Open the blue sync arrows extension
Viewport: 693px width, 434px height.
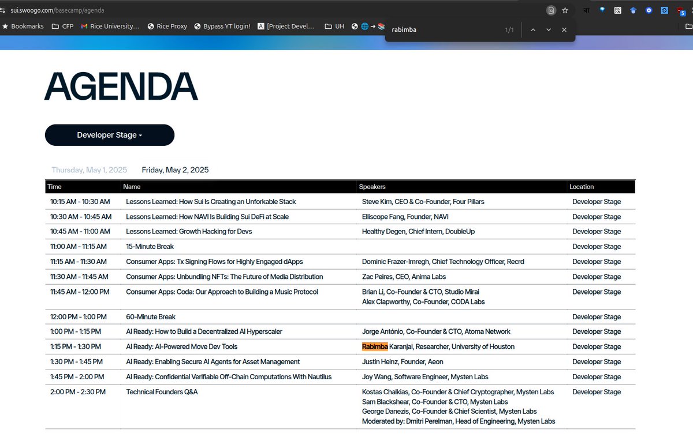[x=665, y=10]
